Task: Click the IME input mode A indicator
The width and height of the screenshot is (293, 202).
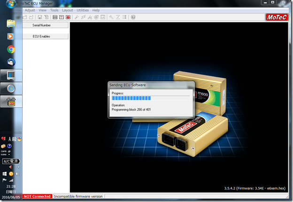Action: pyautogui.click(x=10, y=139)
